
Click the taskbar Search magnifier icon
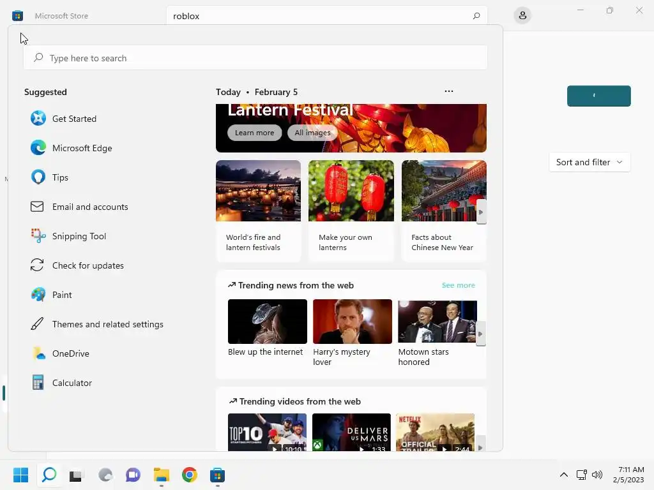click(49, 475)
